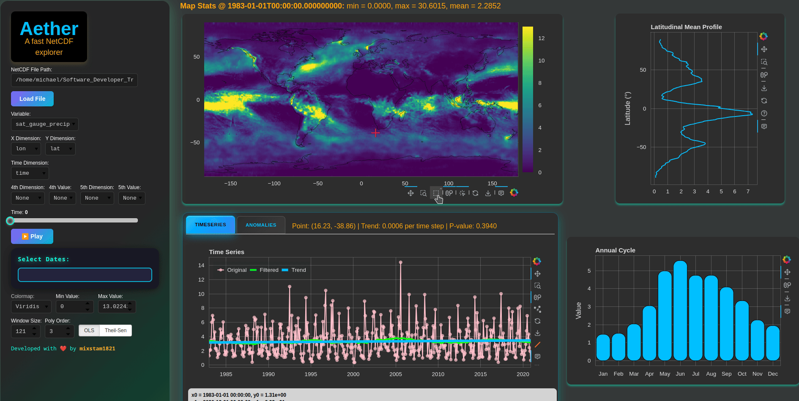Viewport: 799px width, 401px height.
Task: Enable point Tap tool on Time Series plot
Action: [537, 309]
